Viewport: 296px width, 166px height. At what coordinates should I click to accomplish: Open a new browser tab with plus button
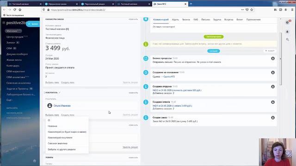(x=191, y=4)
